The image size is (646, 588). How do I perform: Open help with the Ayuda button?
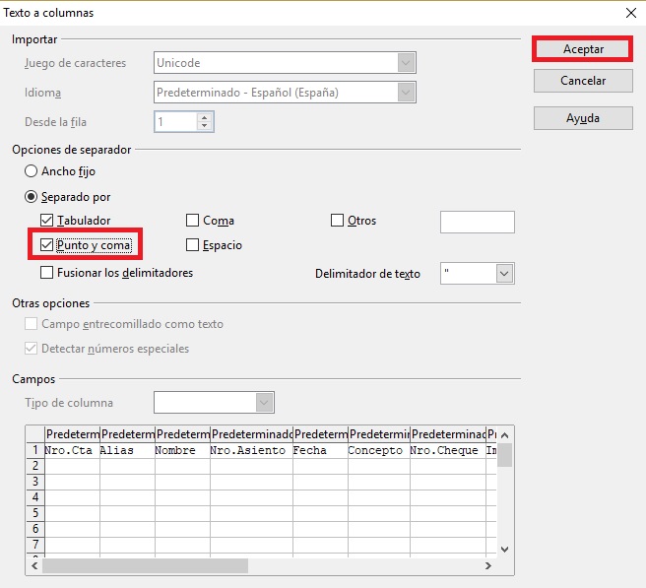(x=581, y=118)
